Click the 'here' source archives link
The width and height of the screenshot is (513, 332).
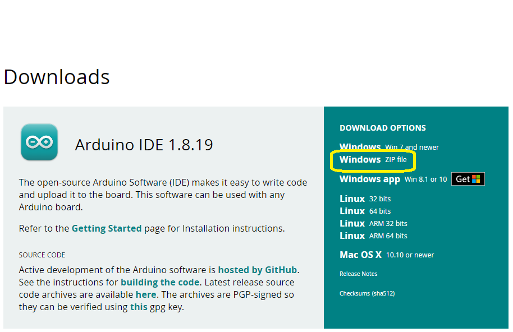[x=146, y=295]
